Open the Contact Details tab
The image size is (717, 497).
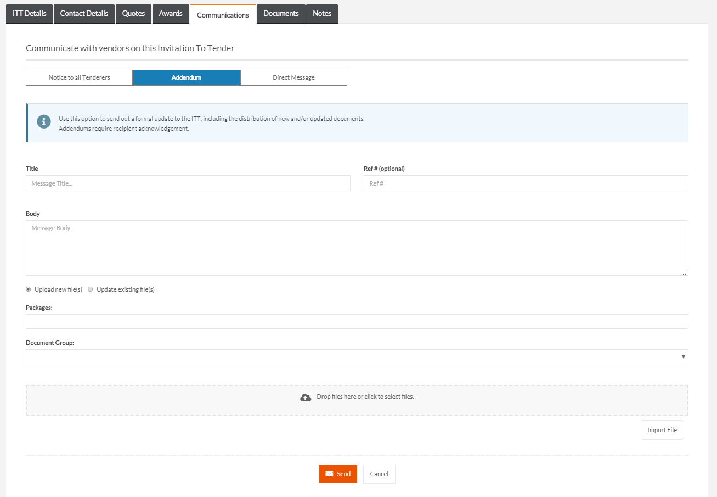pyautogui.click(x=84, y=14)
